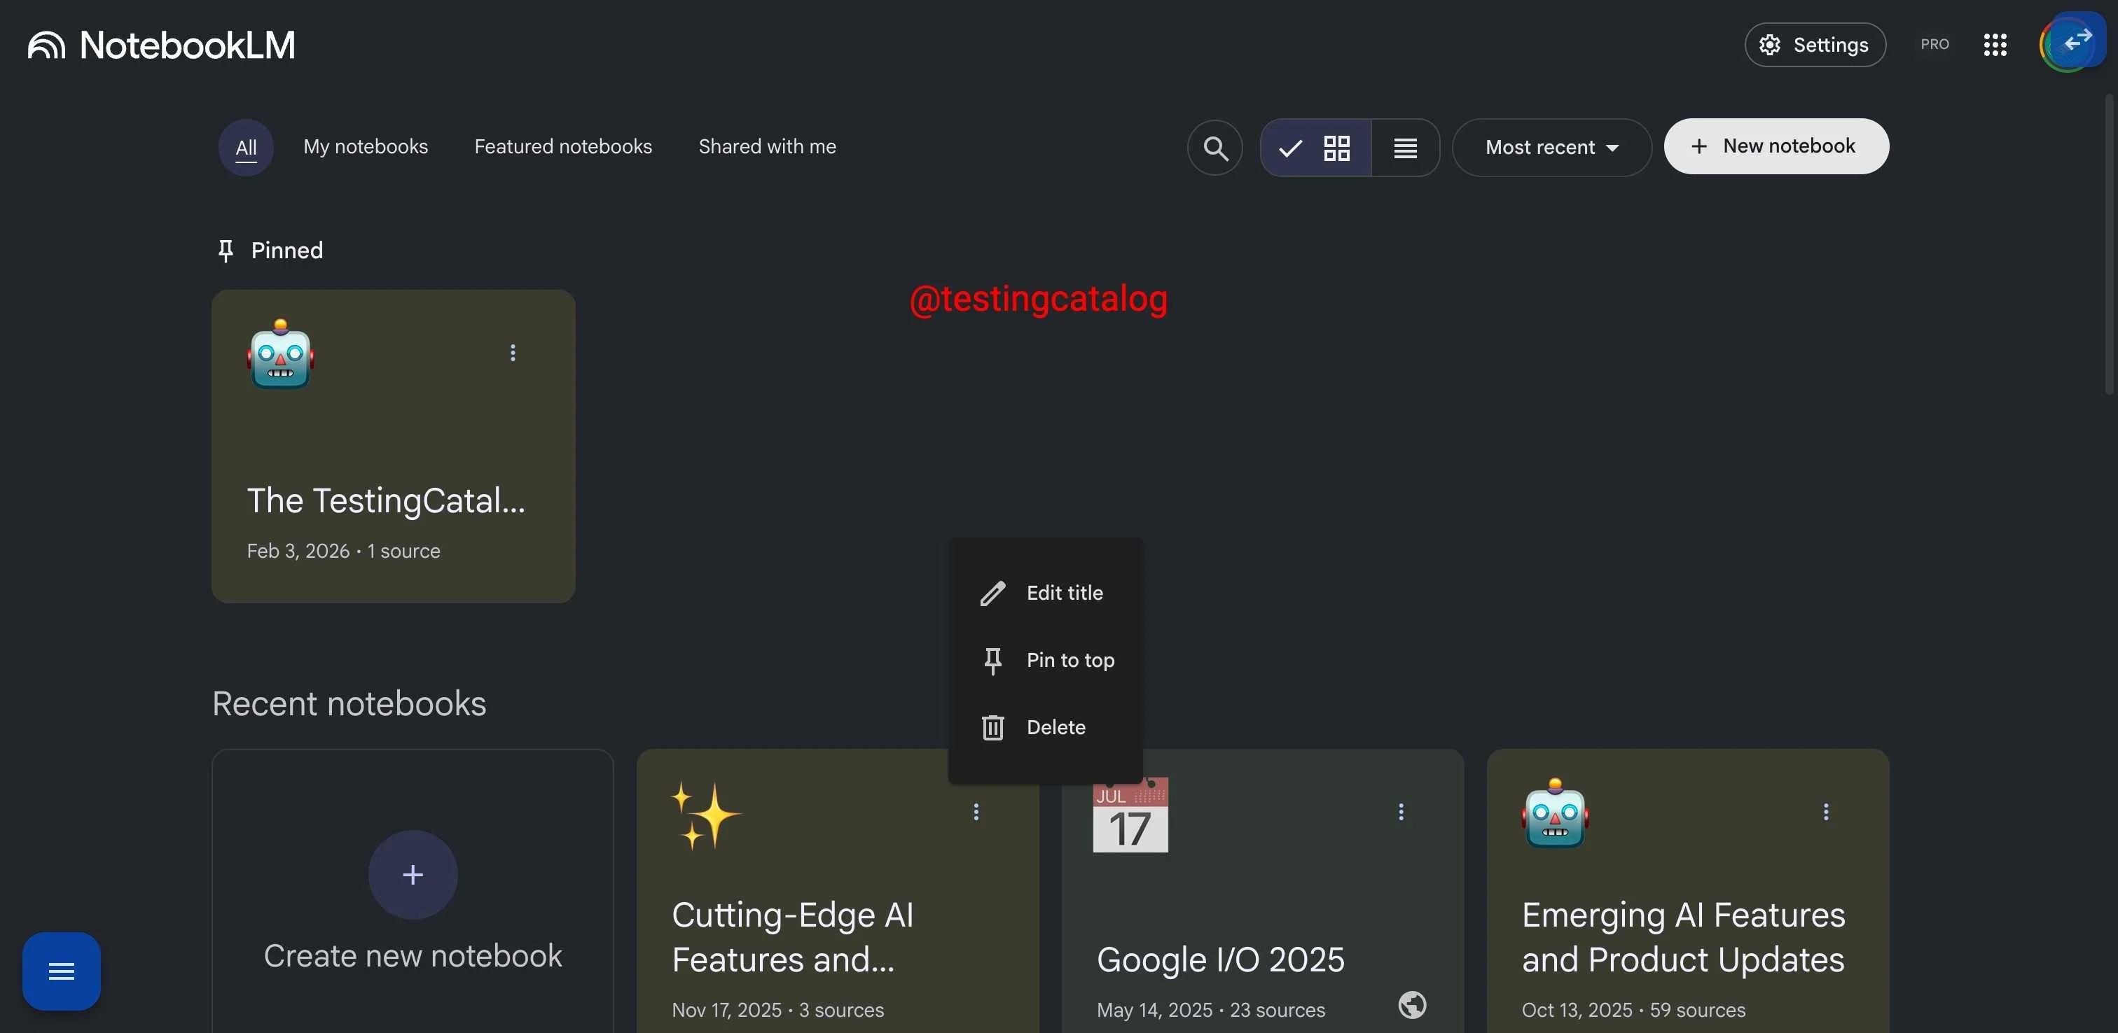Click the globe sharing icon on Google I/O 2025
Viewport: 2118px width, 1033px height.
click(x=1412, y=1005)
